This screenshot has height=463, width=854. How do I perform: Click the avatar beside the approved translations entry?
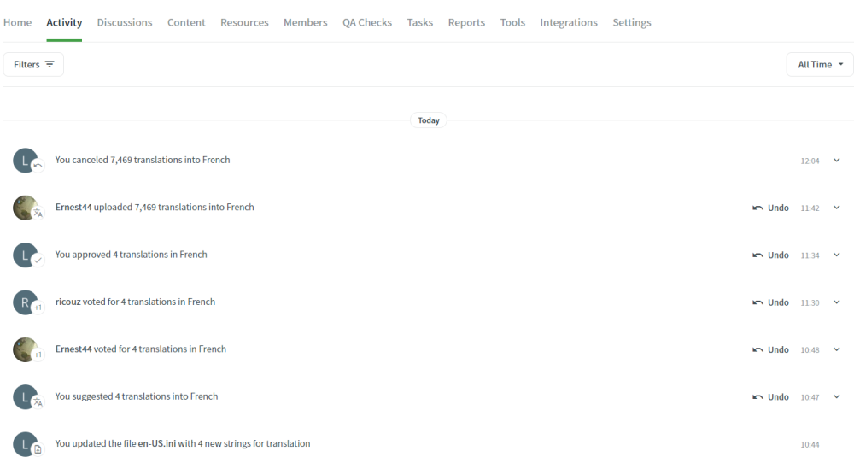click(x=25, y=255)
